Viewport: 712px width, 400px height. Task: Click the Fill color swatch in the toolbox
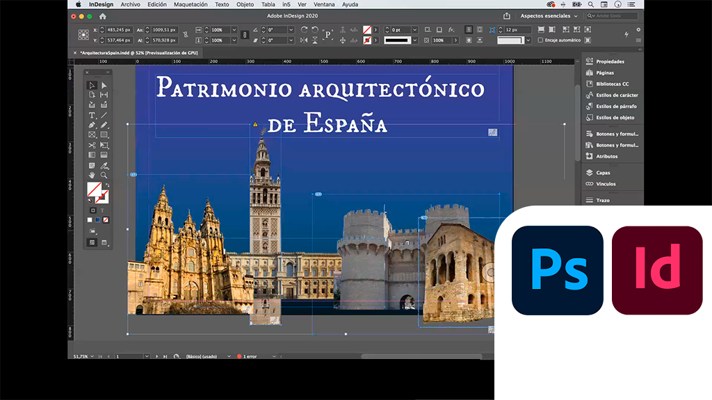[93, 188]
